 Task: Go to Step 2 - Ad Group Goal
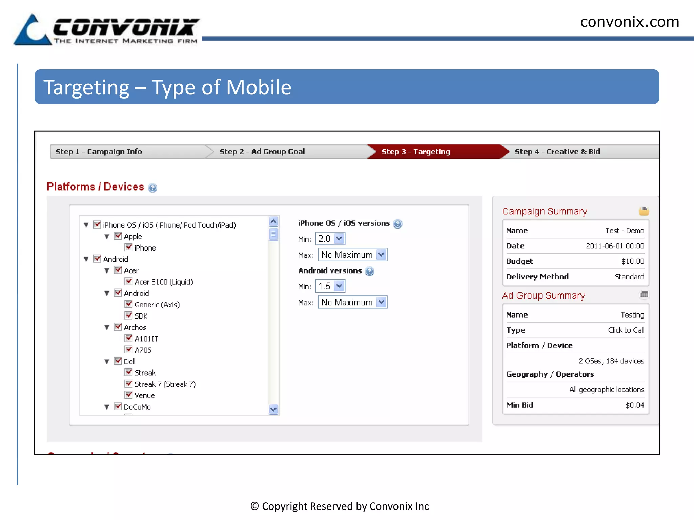click(x=262, y=152)
